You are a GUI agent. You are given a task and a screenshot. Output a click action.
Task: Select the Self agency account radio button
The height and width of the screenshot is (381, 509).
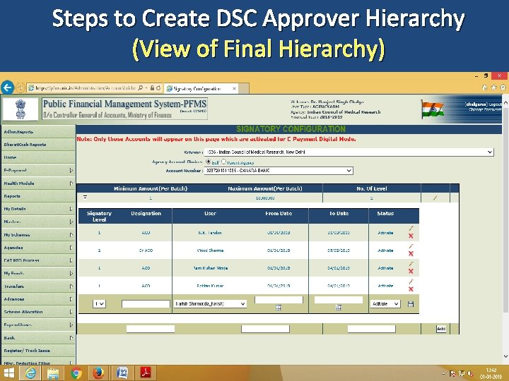(208, 162)
